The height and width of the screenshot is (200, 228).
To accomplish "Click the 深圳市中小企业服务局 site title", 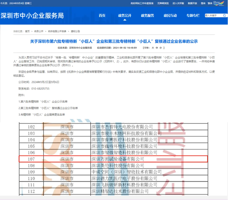I will 32,16.
